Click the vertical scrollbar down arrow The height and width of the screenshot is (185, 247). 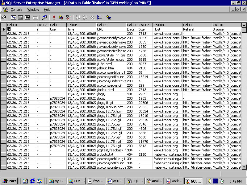click(244, 167)
